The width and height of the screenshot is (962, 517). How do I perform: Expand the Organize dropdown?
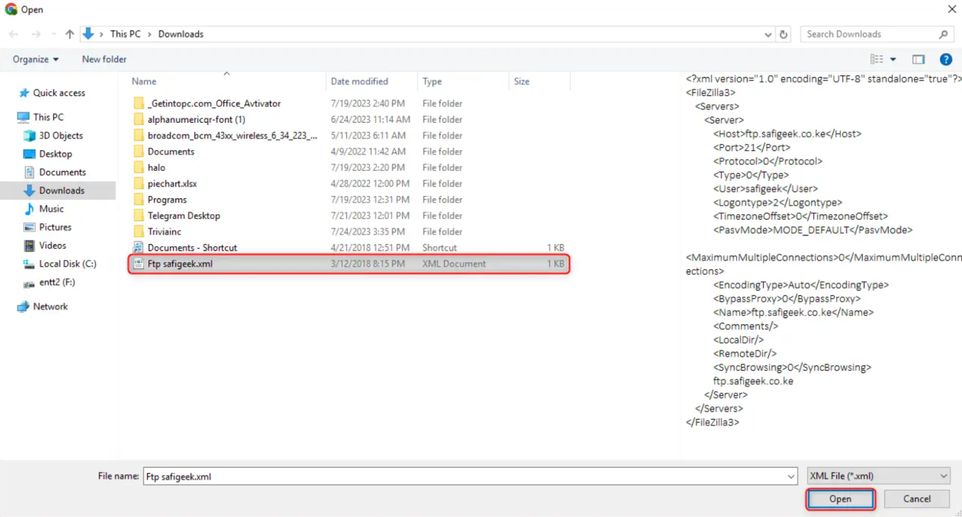[x=35, y=59]
